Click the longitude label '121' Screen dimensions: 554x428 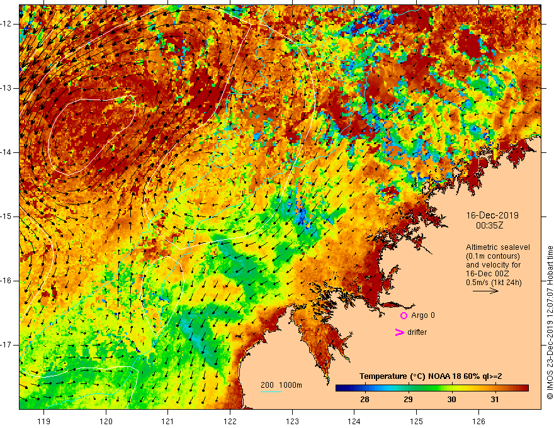coord(168,421)
